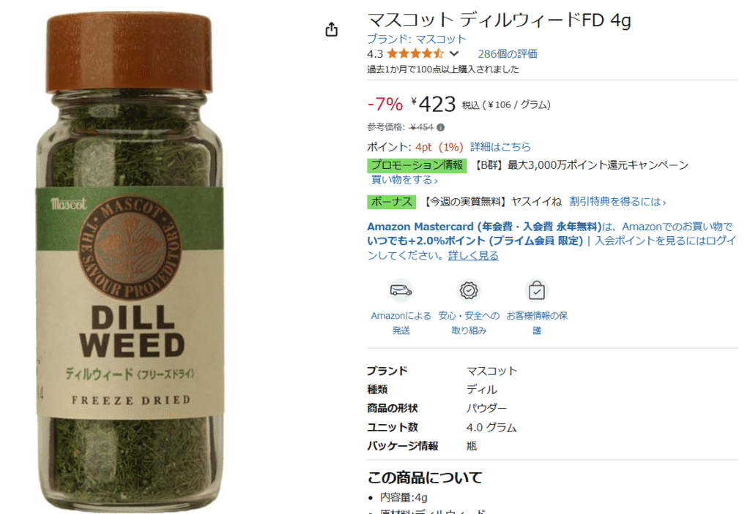Click the info icon next to ¥454

440,127
